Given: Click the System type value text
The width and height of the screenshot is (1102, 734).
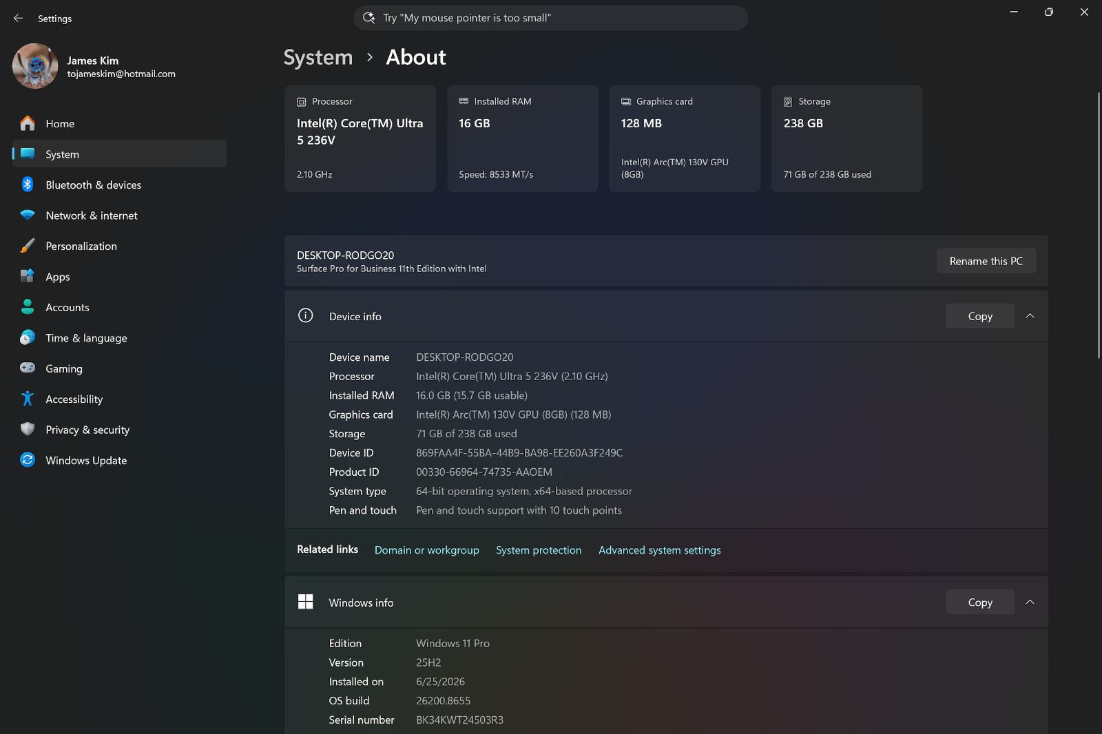Looking at the screenshot, I should pyautogui.click(x=524, y=491).
